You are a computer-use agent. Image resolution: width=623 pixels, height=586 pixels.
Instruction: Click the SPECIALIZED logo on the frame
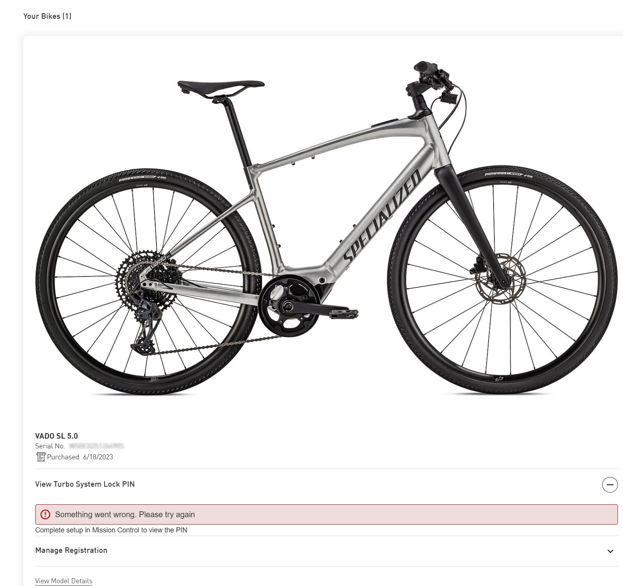382,216
